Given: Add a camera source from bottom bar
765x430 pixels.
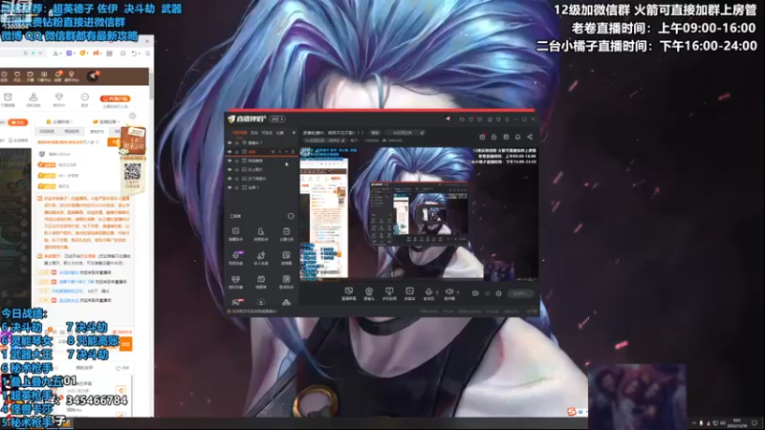Looking at the screenshot, I should tap(369, 293).
